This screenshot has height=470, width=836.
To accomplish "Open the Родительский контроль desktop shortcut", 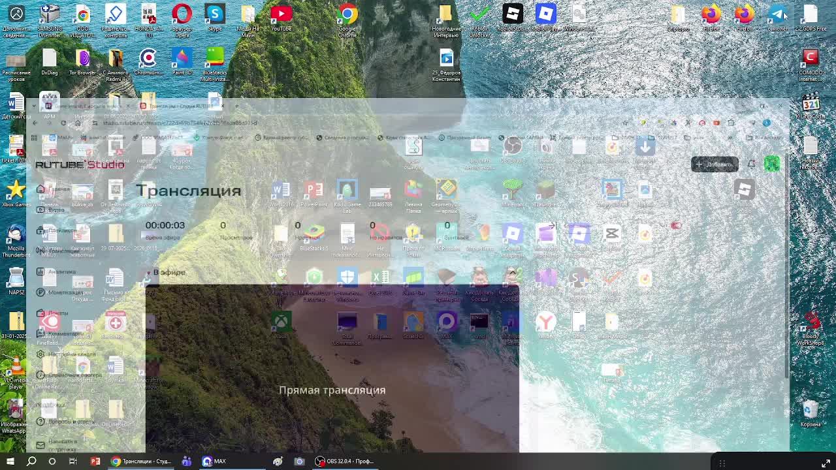I will point(116,18).
